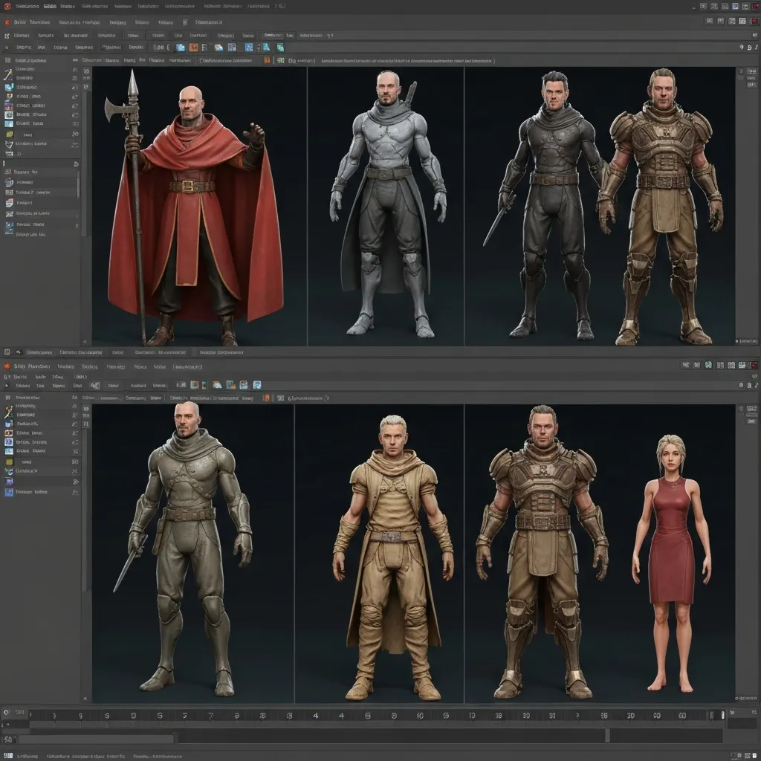Toggle visibility of the yellow-icon row in upper panel

pos(75,134)
